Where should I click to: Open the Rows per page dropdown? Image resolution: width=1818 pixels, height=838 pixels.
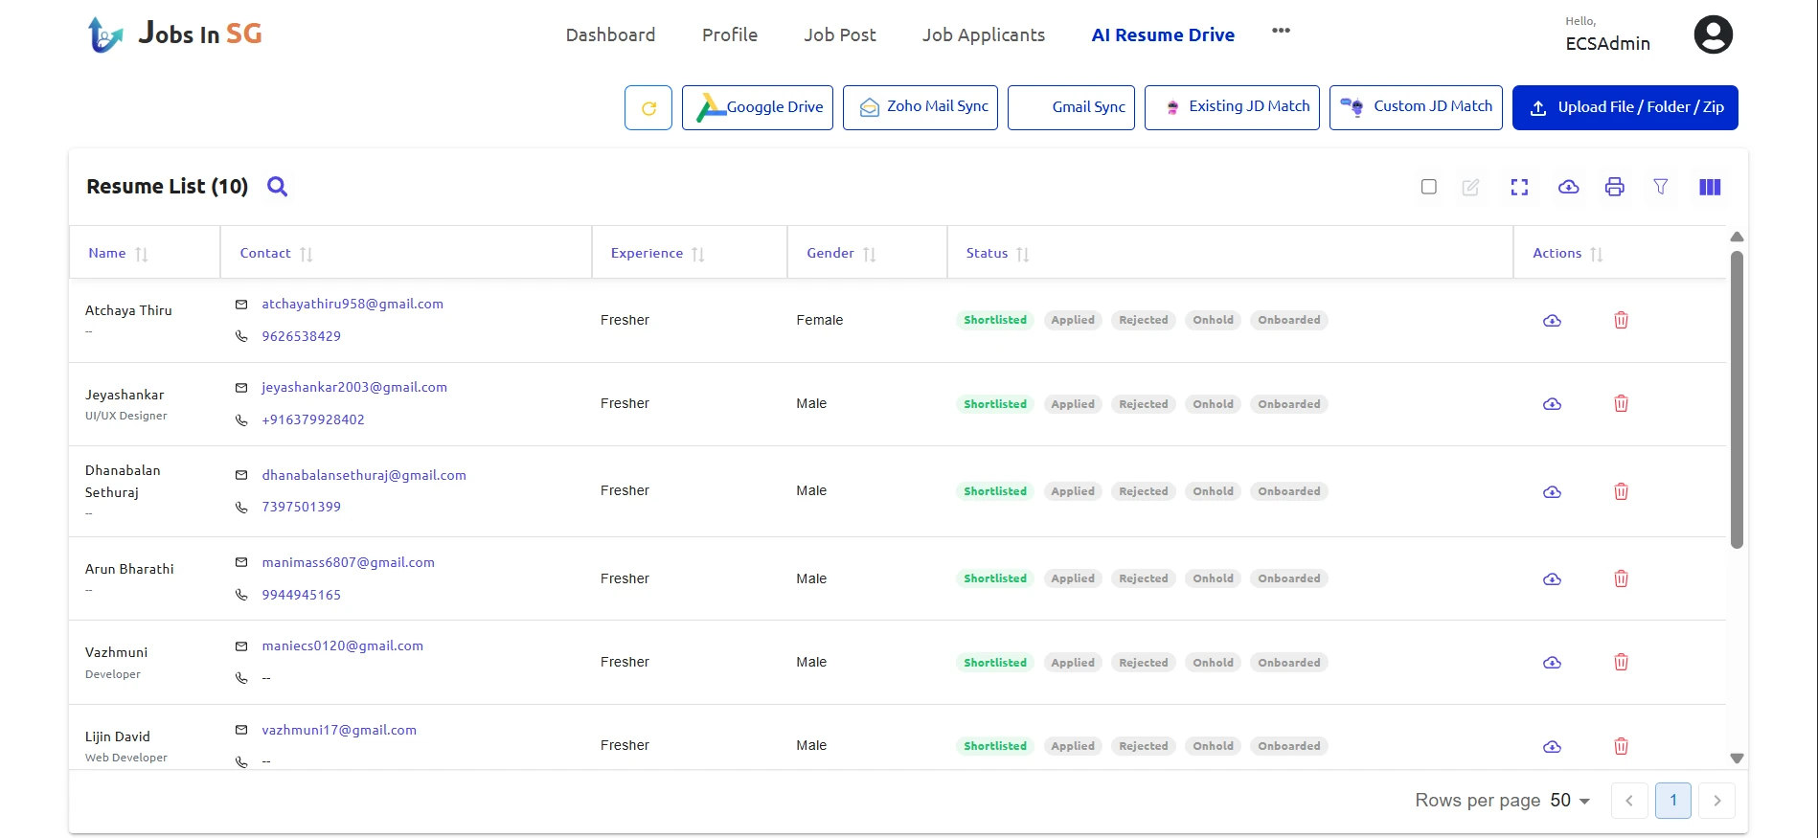(1570, 801)
